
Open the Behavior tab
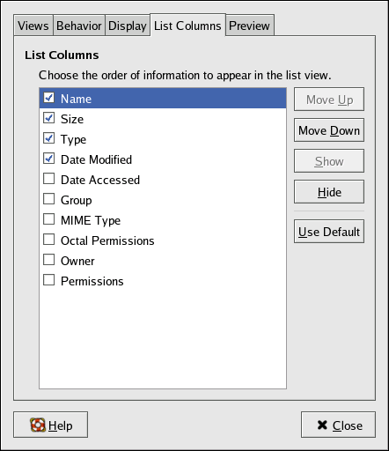click(x=79, y=26)
